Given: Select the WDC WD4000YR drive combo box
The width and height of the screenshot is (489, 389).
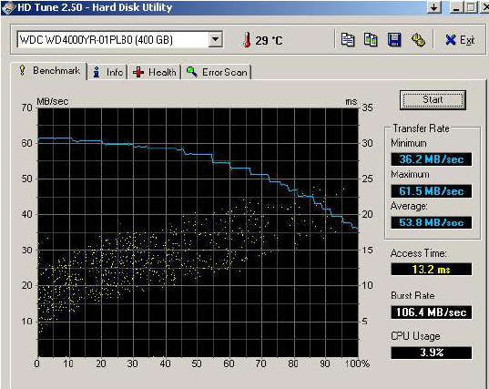Looking at the screenshot, I should 120,39.
